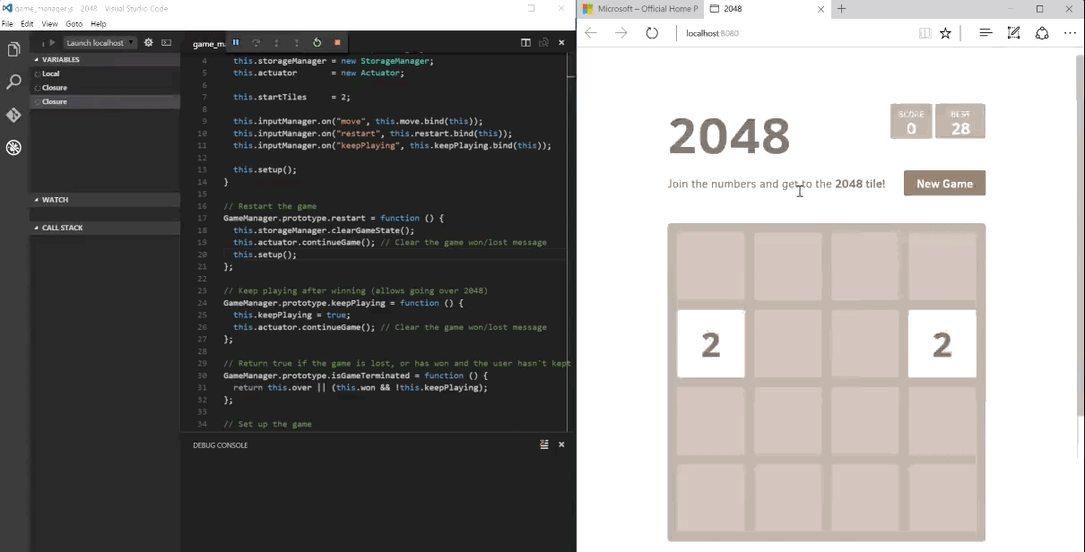
Task: Open the View menu in VS Code
Action: (49, 23)
